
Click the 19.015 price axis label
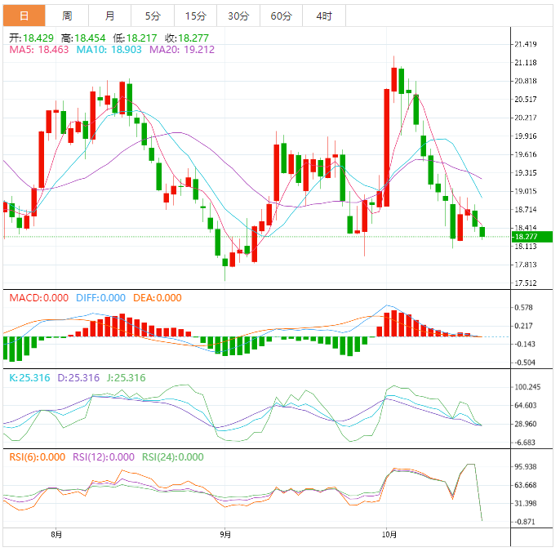click(x=526, y=191)
